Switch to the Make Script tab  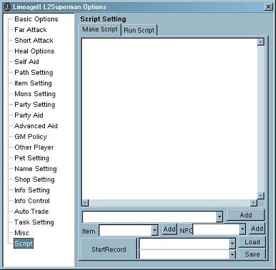(100, 29)
